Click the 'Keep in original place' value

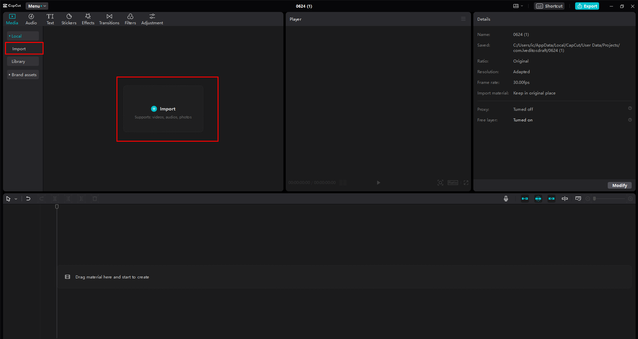click(x=534, y=93)
